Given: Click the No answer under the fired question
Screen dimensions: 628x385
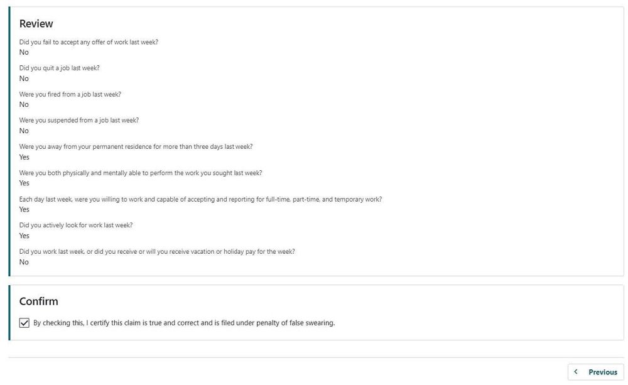Looking at the screenshot, I should (x=24, y=104).
